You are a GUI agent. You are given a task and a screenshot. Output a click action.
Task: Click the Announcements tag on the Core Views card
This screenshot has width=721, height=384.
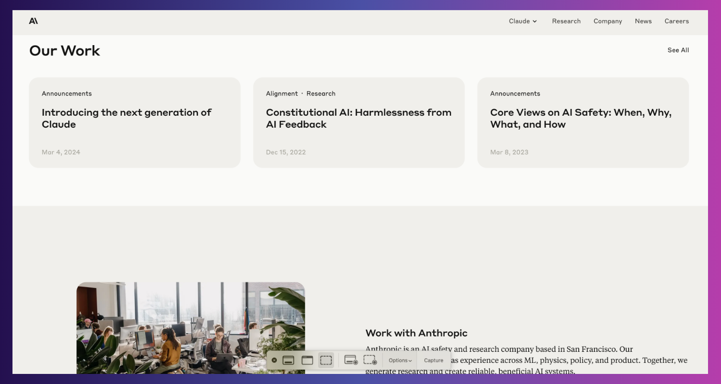tap(515, 94)
